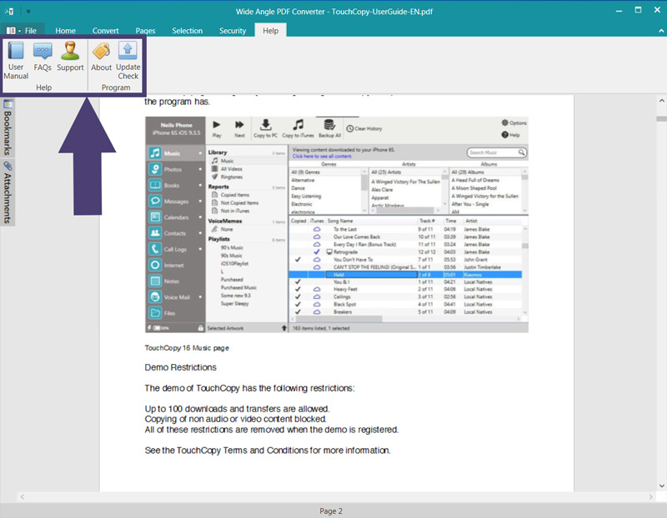Viewport: 667px width, 518px height.
Task: Click the 'Demo Restrictions' heading text
Action: tap(180, 367)
